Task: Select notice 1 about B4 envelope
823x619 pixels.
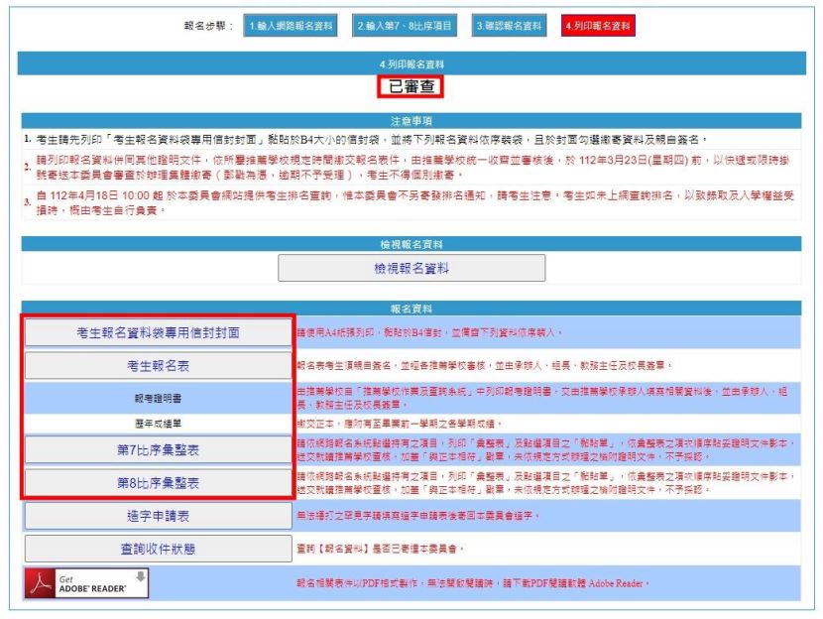Action: pyautogui.click(x=372, y=140)
